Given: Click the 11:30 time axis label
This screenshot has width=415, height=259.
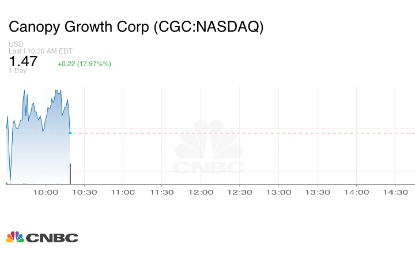Looking at the screenshot, I should [162, 193].
